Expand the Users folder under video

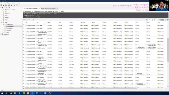point(3,32)
